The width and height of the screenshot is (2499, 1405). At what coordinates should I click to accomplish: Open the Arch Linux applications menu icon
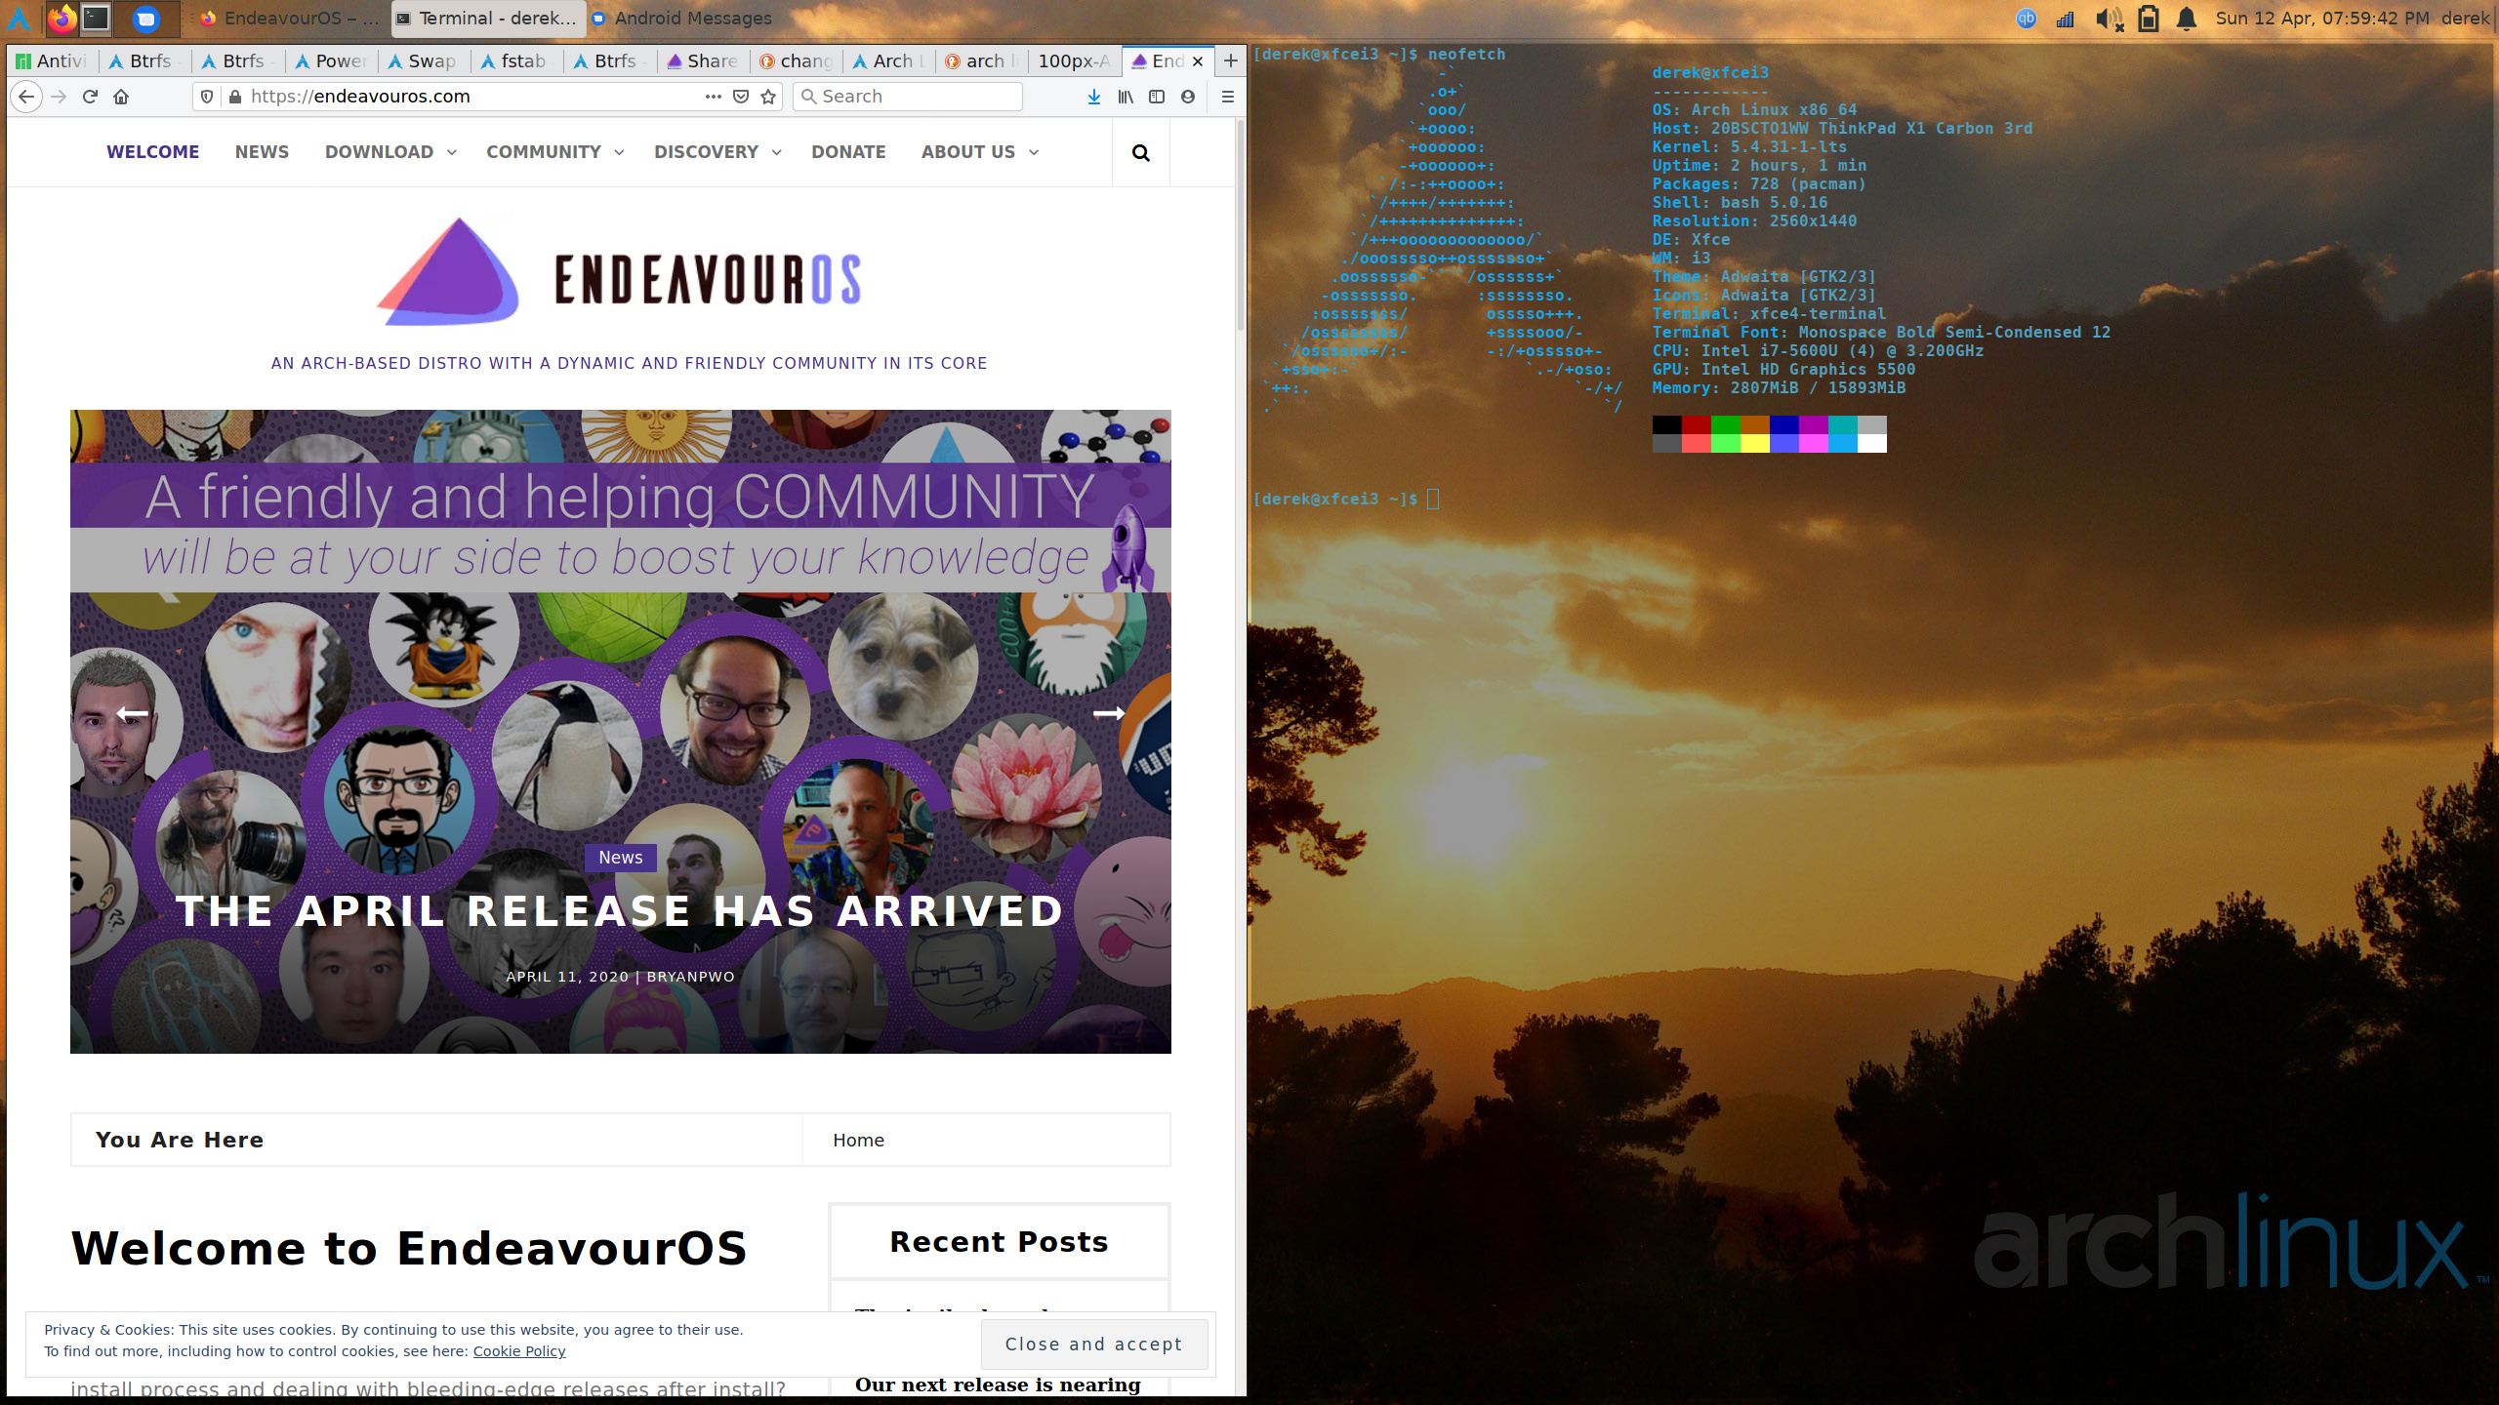click(19, 18)
